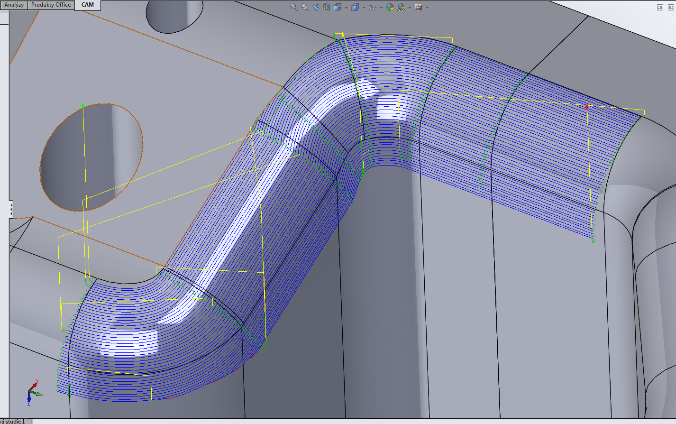Click the left pane expand button at top right
Viewport: 676px width, 424px height.
click(x=660, y=7)
